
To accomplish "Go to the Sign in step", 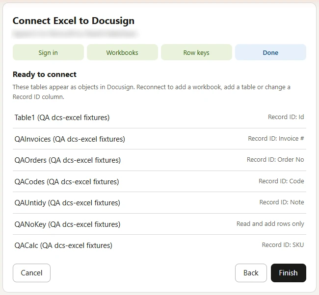I will pyautogui.click(x=48, y=52).
